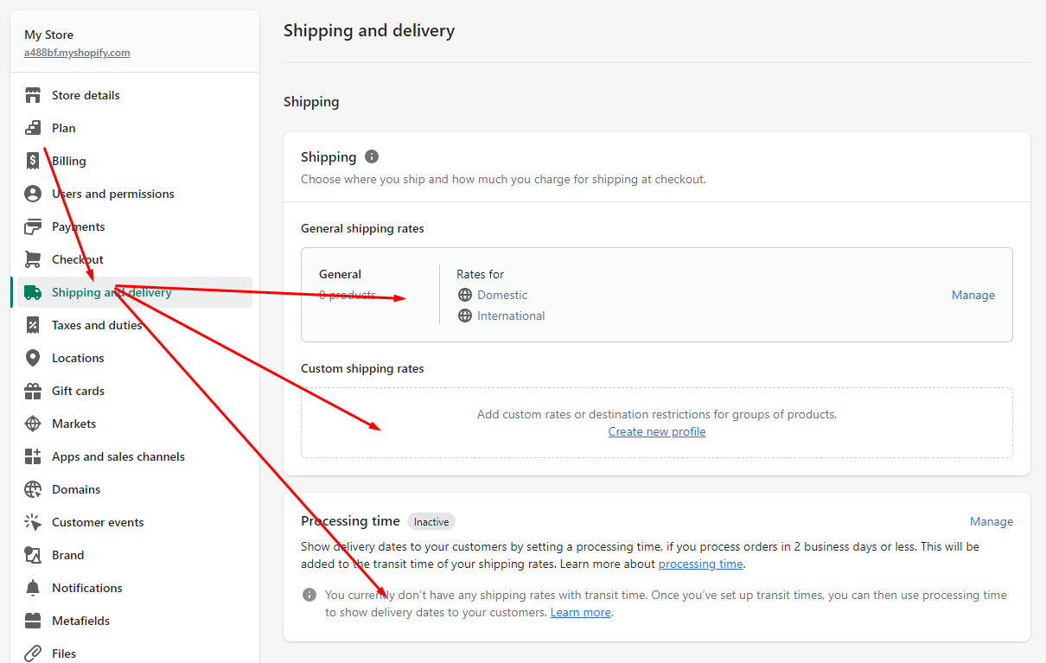Click the Locations pin icon
Screen dimensions: 1046x663
click(33, 358)
